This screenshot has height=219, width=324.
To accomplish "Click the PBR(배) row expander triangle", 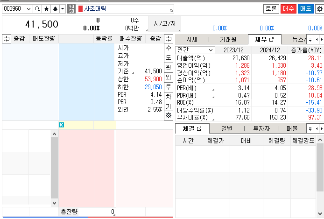I will 213,97.
